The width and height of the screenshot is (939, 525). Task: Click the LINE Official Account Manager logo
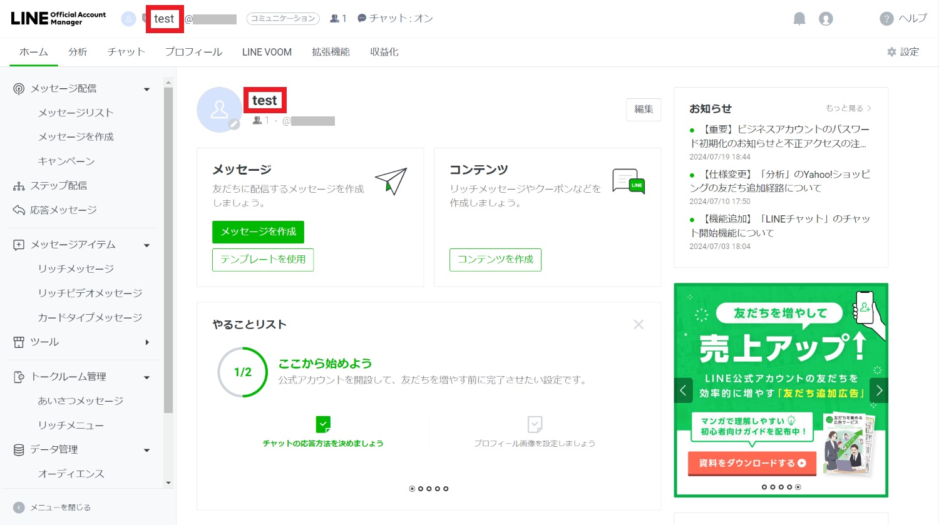pyautogui.click(x=58, y=18)
